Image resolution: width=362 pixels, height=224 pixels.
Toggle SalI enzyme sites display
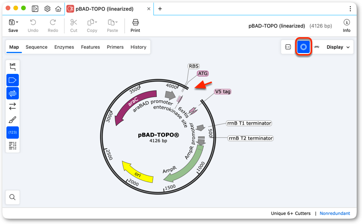point(13,67)
